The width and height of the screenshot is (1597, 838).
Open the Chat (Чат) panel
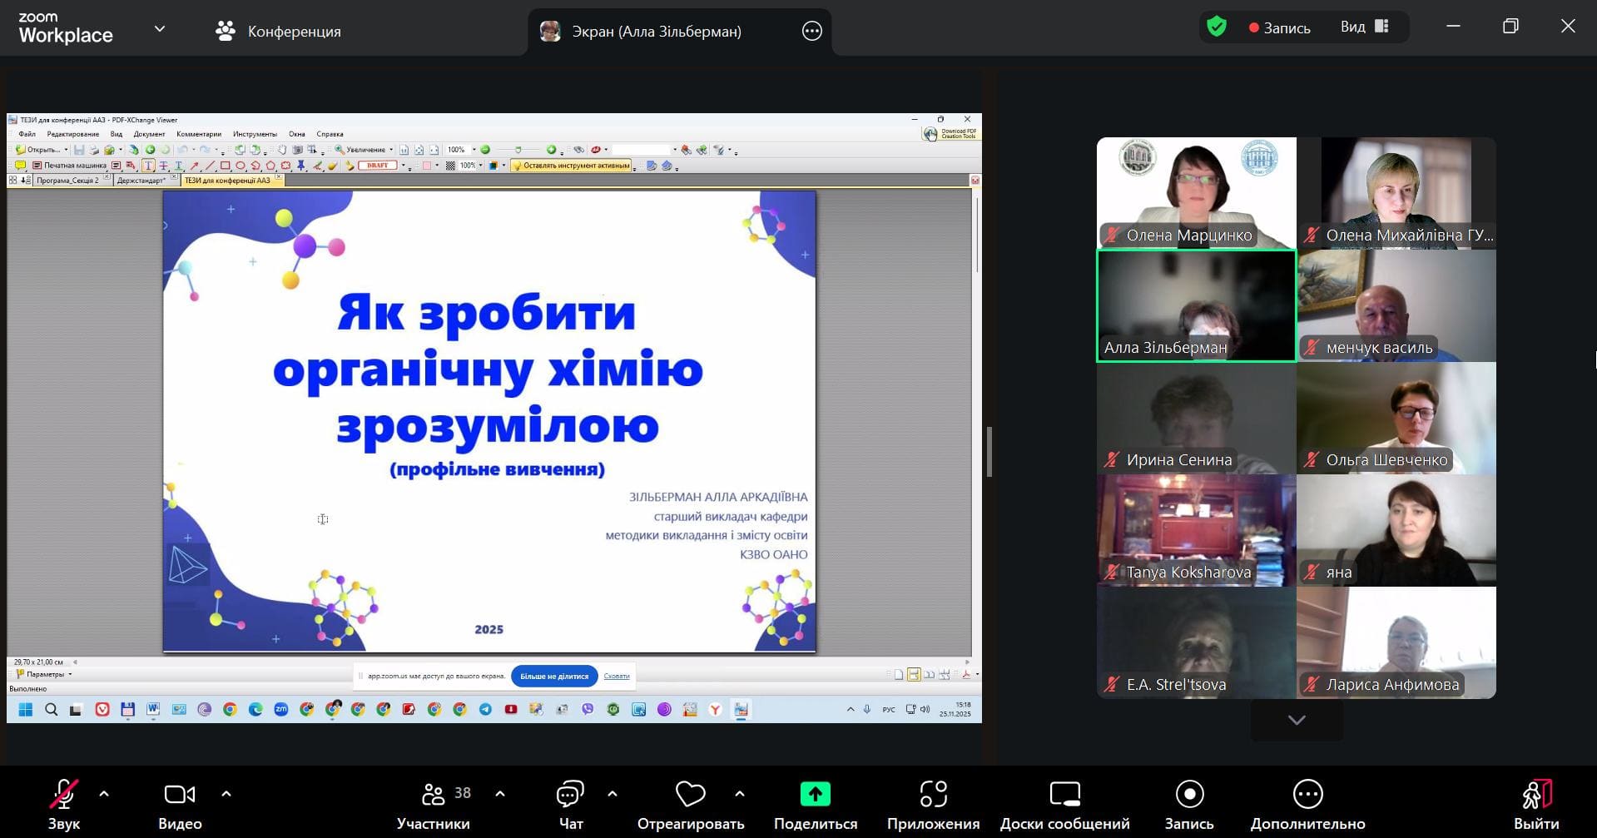click(570, 804)
